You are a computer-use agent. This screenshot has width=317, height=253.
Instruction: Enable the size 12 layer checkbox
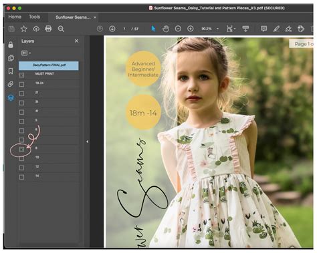click(x=21, y=168)
